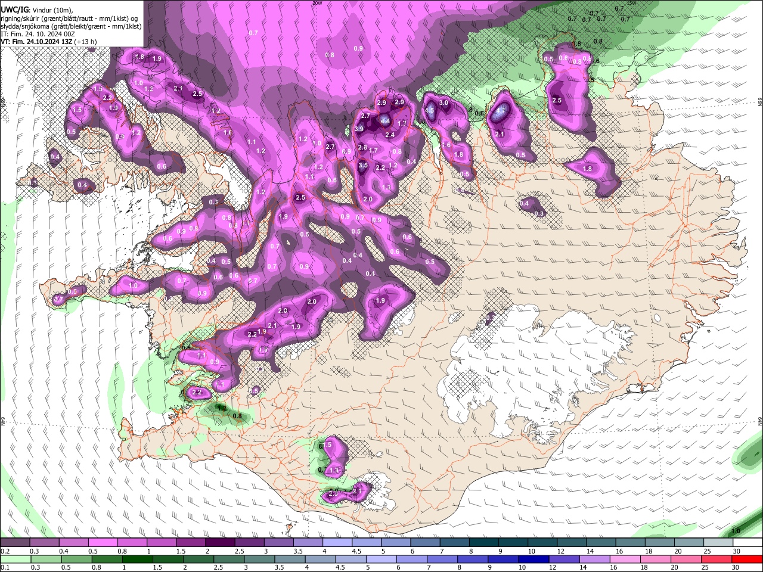Click dark green swatch between 1 and 1.5, lower legend
Viewport: 763px width, 572px height.
(138, 559)
